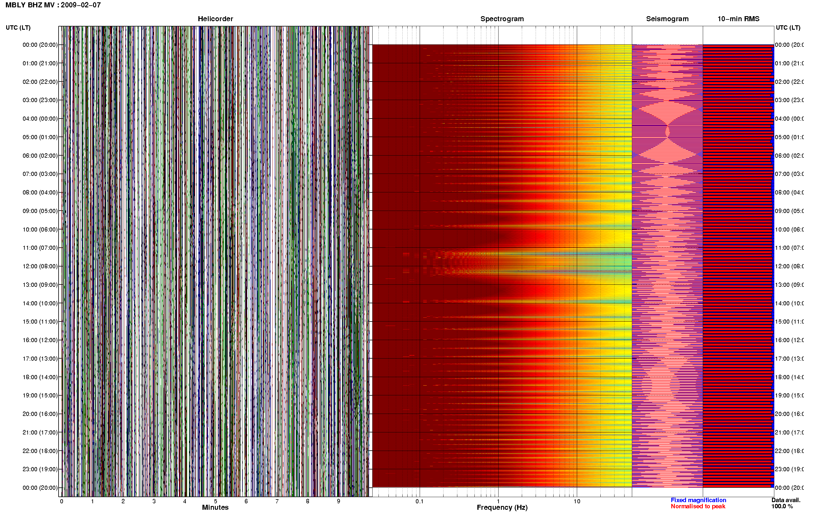The image size is (837, 523).
Task: Click the Spectrogram panel heading
Action: [502, 19]
